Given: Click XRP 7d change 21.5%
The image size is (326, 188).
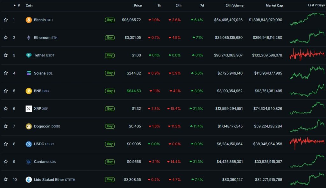Looking at the screenshot, I should 196,109.
